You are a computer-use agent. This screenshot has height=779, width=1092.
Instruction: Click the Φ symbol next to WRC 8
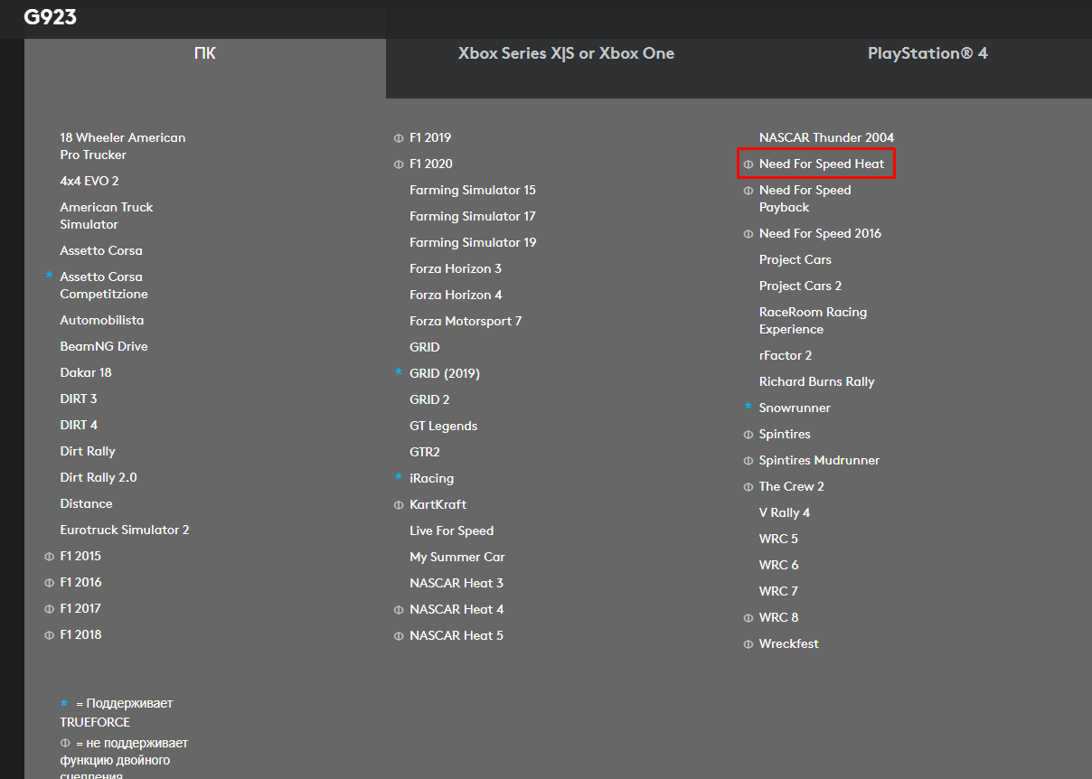(x=748, y=618)
